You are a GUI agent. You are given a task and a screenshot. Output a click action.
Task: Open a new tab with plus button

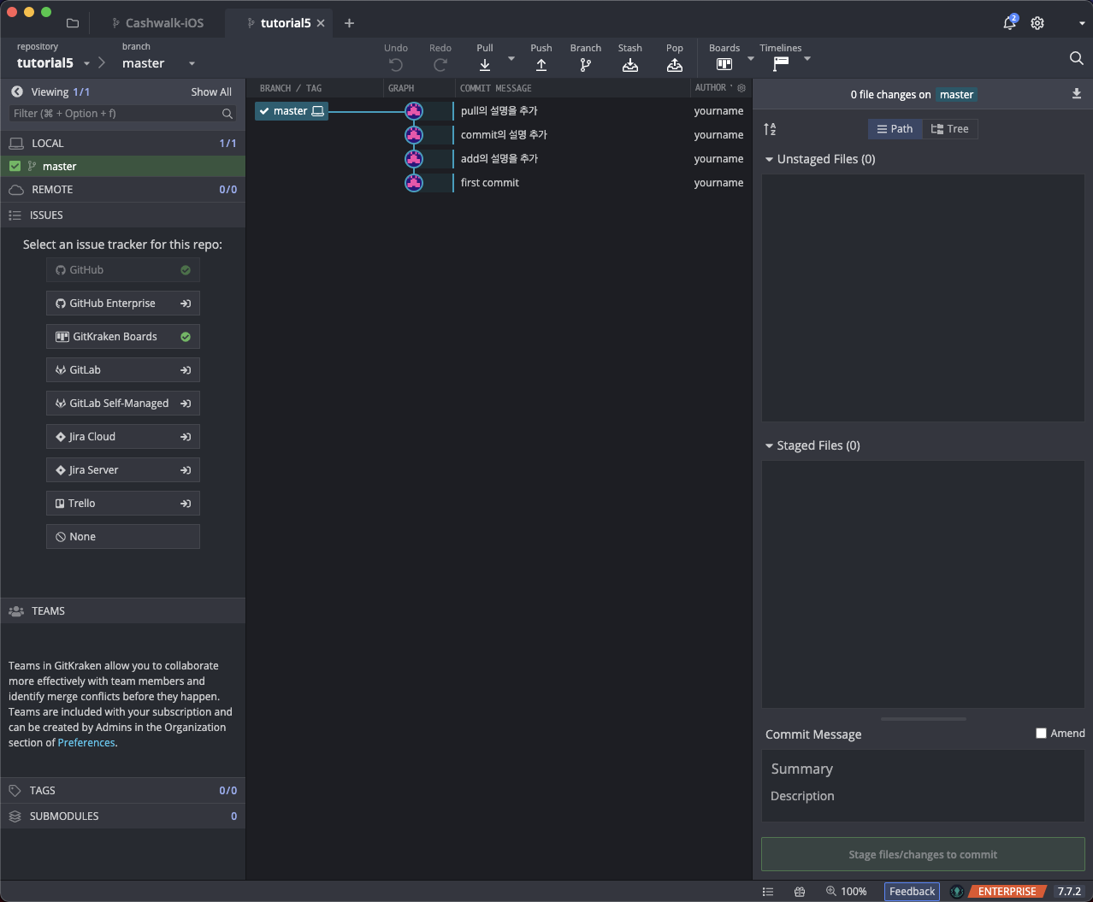coord(349,23)
